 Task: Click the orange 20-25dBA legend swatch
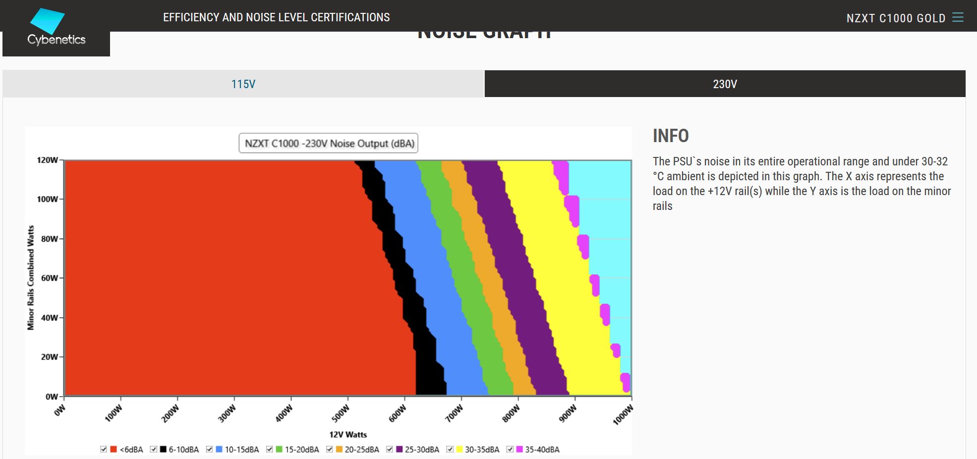339,449
